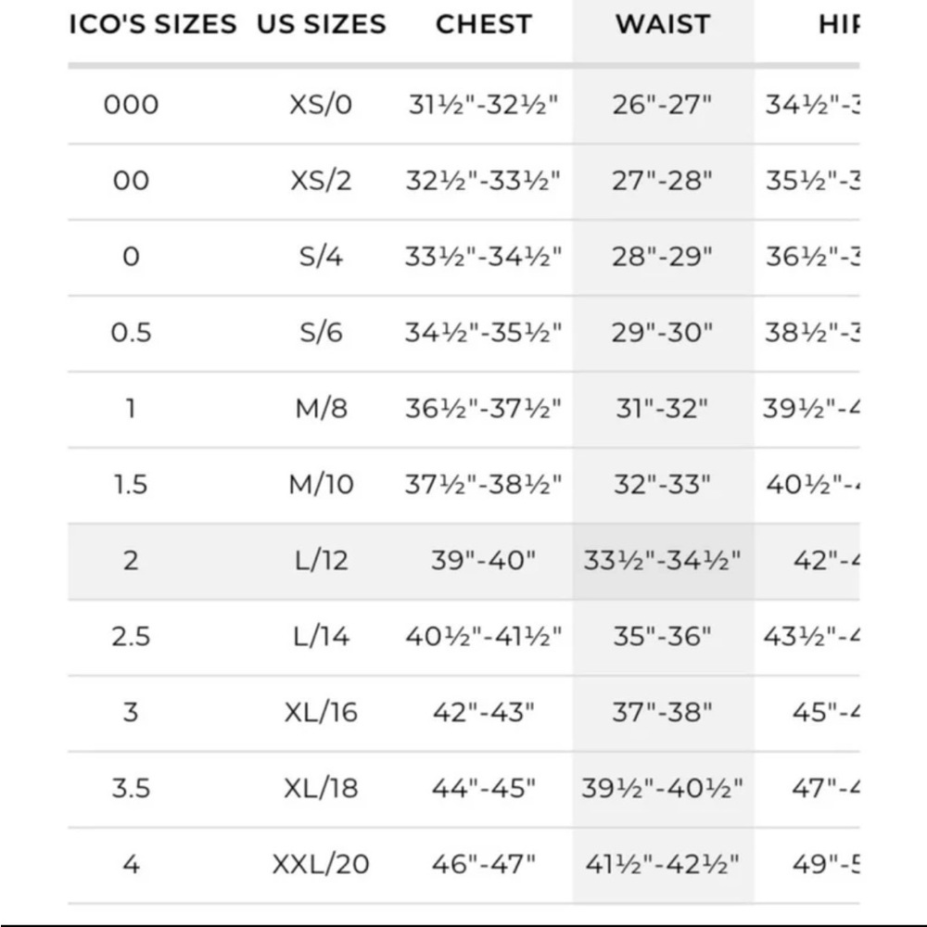Click the US SIZES column header

coord(321,24)
